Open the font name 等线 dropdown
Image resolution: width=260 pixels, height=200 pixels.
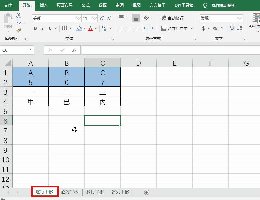point(78,18)
